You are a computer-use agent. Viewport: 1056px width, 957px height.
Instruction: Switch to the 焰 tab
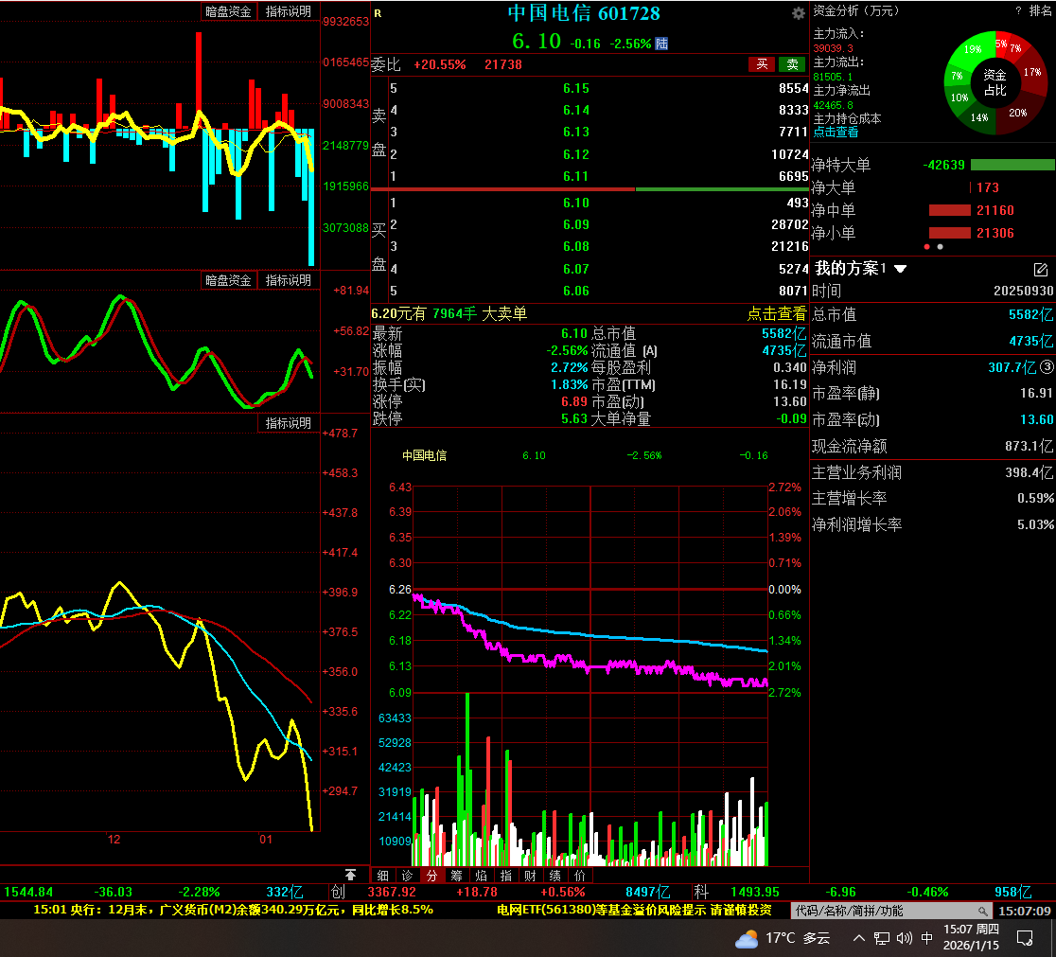coord(481,876)
